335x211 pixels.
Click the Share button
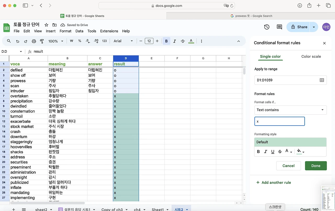pos(299,27)
